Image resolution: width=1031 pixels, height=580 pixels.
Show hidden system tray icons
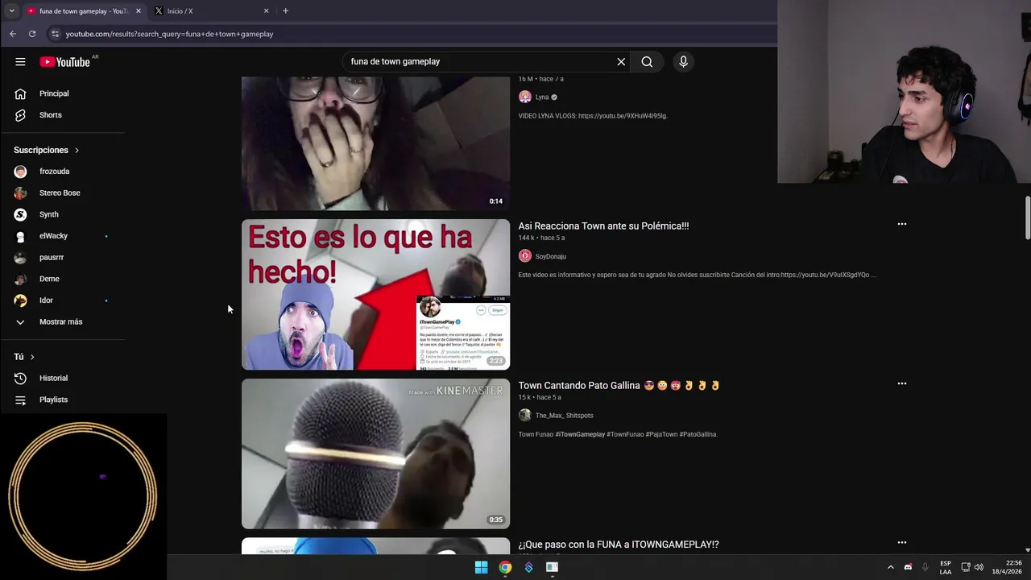click(890, 567)
